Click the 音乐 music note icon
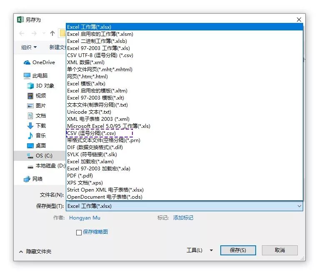This screenshot has height=277, width=319. click(x=30, y=135)
